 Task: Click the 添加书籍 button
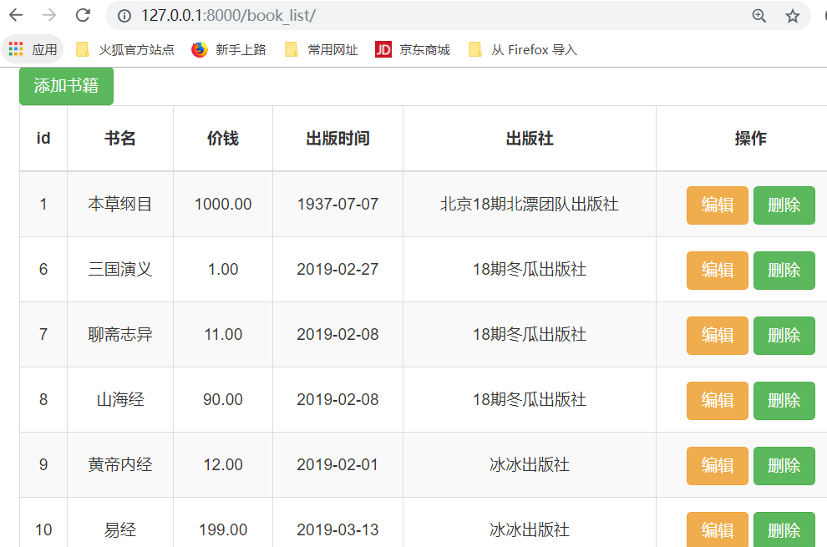67,86
